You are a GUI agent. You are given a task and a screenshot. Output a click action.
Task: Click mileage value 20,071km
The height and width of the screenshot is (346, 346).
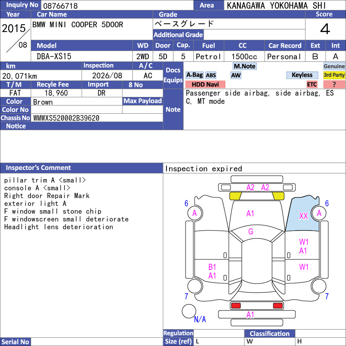pos(19,76)
